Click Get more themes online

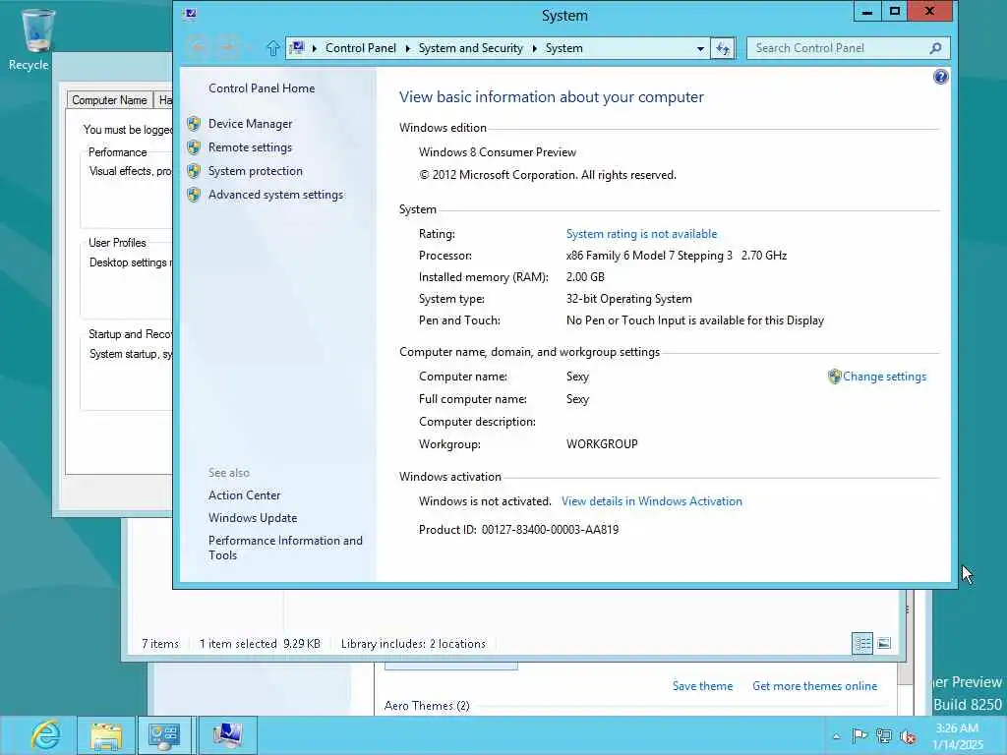[x=814, y=686]
